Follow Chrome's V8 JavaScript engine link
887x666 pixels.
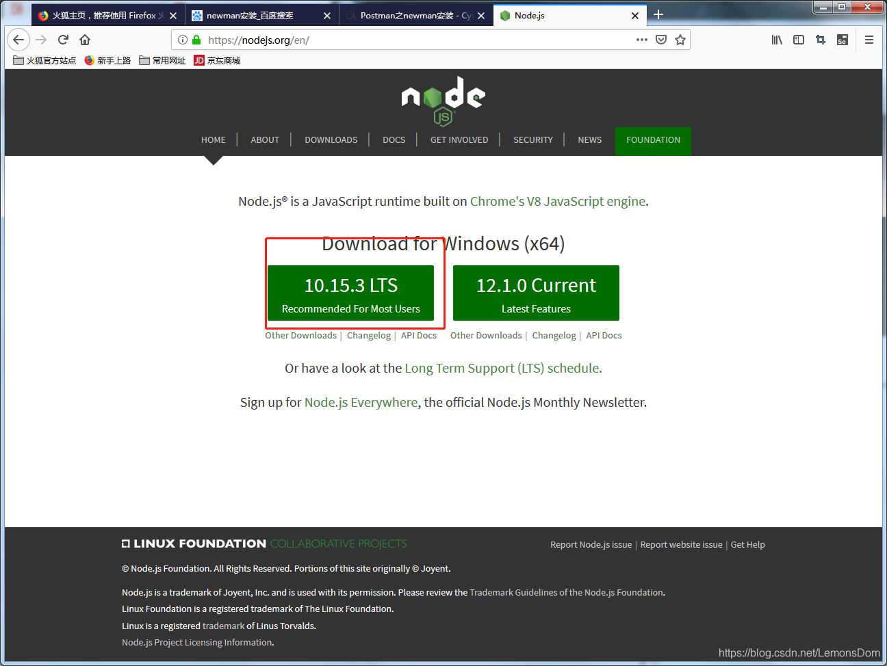558,202
